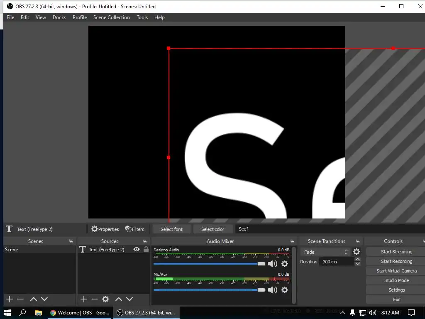The height and width of the screenshot is (319, 425).
Task: Move source down in Sources panel
Action: coord(129,299)
